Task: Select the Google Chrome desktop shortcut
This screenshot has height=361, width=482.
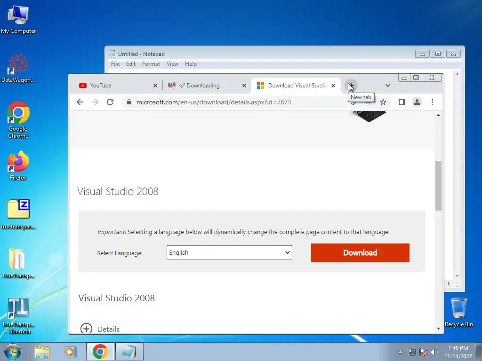Action: [x=18, y=120]
